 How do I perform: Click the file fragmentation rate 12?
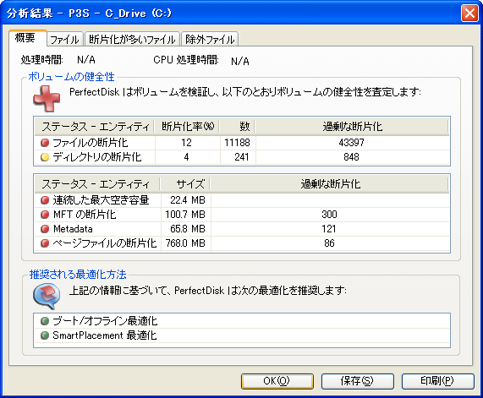click(x=186, y=143)
